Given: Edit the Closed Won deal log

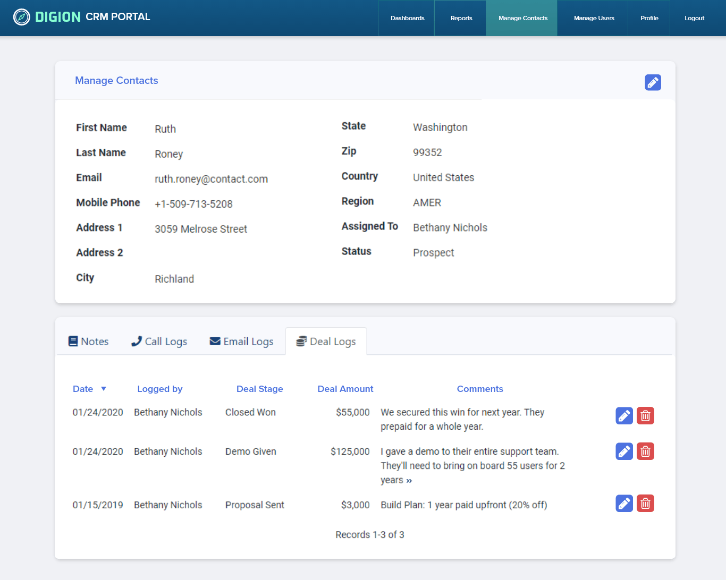Looking at the screenshot, I should pos(624,416).
